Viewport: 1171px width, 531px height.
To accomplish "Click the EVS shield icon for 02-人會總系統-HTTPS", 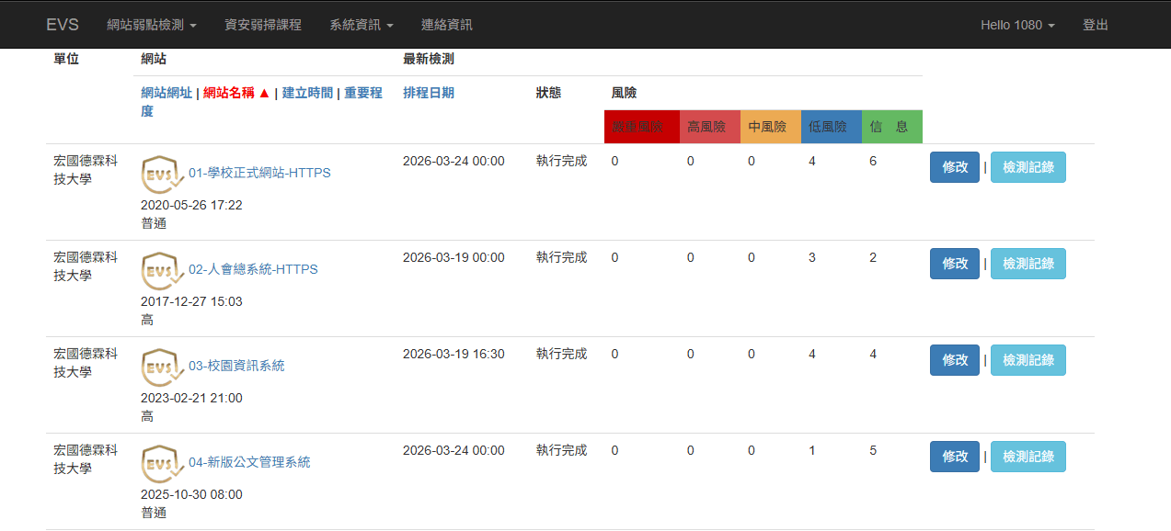I will (163, 270).
